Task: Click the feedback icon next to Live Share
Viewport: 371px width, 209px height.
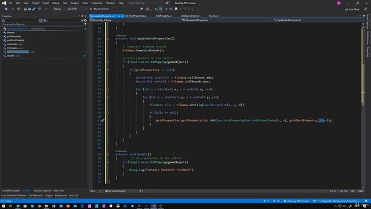Action: pyautogui.click(x=365, y=9)
